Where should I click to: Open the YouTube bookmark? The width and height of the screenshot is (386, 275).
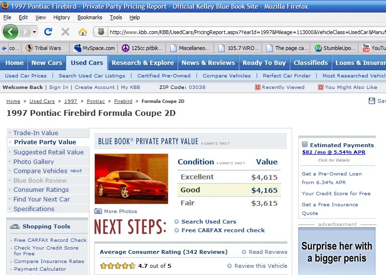point(374,48)
